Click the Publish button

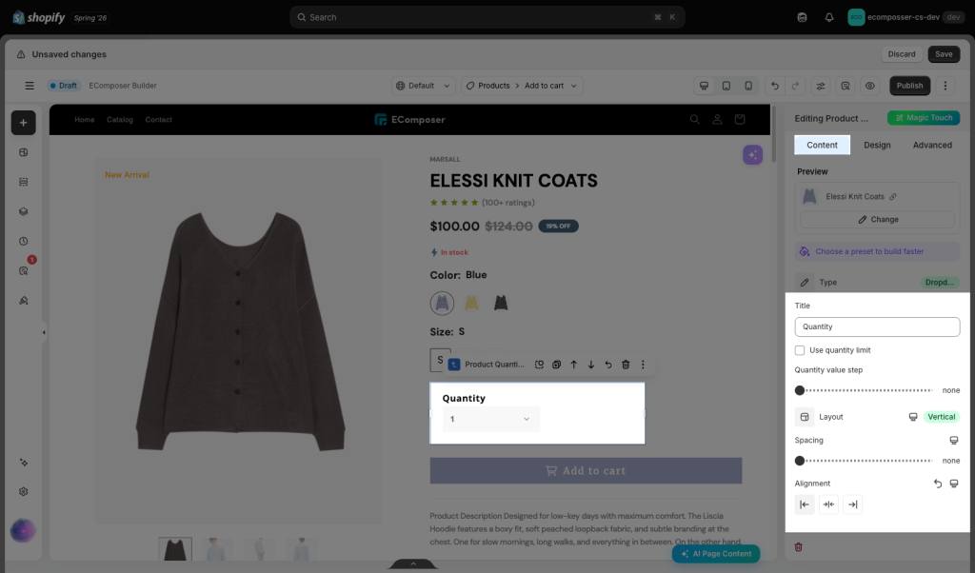(909, 86)
